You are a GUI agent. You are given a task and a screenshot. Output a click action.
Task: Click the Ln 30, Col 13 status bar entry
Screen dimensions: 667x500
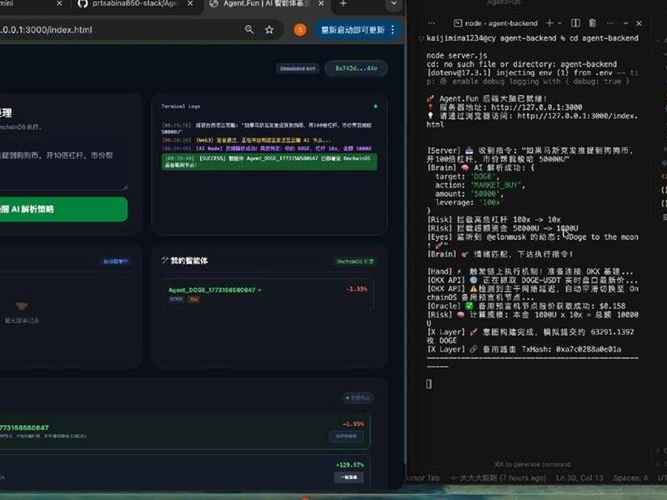pos(579,477)
